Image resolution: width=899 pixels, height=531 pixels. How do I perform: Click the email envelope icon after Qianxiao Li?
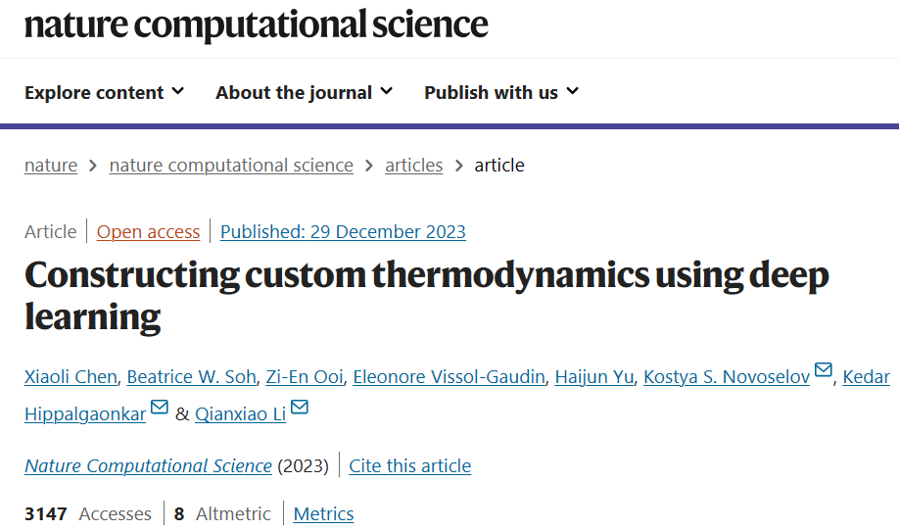pyautogui.click(x=300, y=407)
